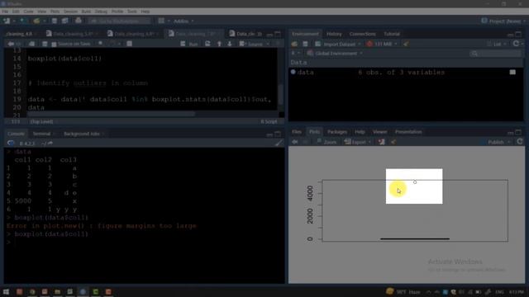Open the Project dropdown at top right
Image resolution: width=529 pixels, height=297 pixels.
[x=503, y=21]
